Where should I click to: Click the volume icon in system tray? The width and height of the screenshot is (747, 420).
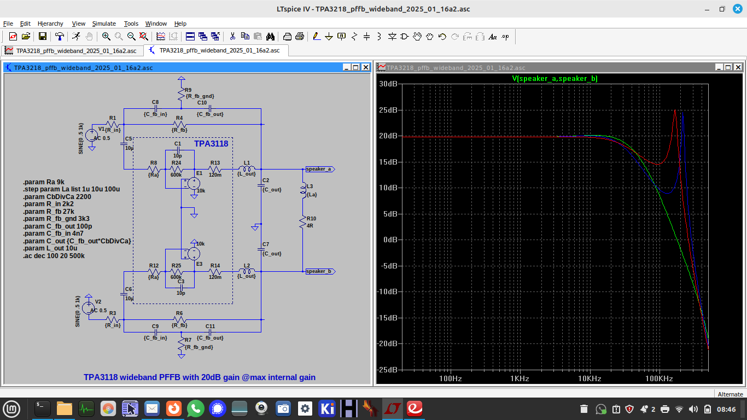(694, 409)
